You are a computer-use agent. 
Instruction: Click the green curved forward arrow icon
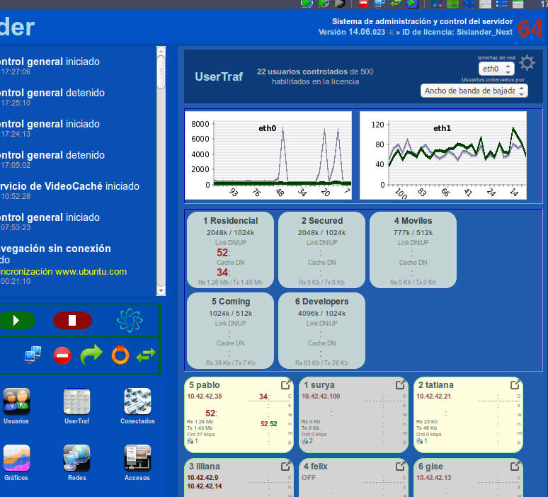click(91, 355)
